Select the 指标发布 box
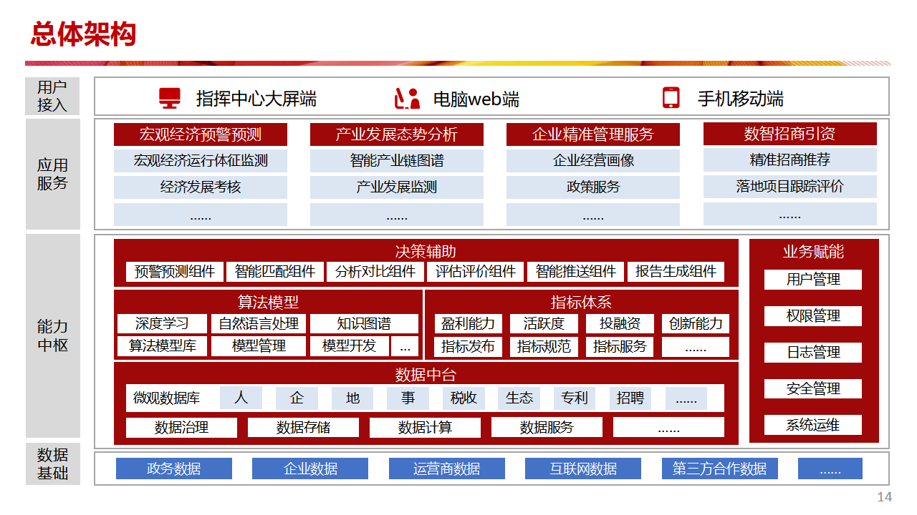 click(468, 347)
